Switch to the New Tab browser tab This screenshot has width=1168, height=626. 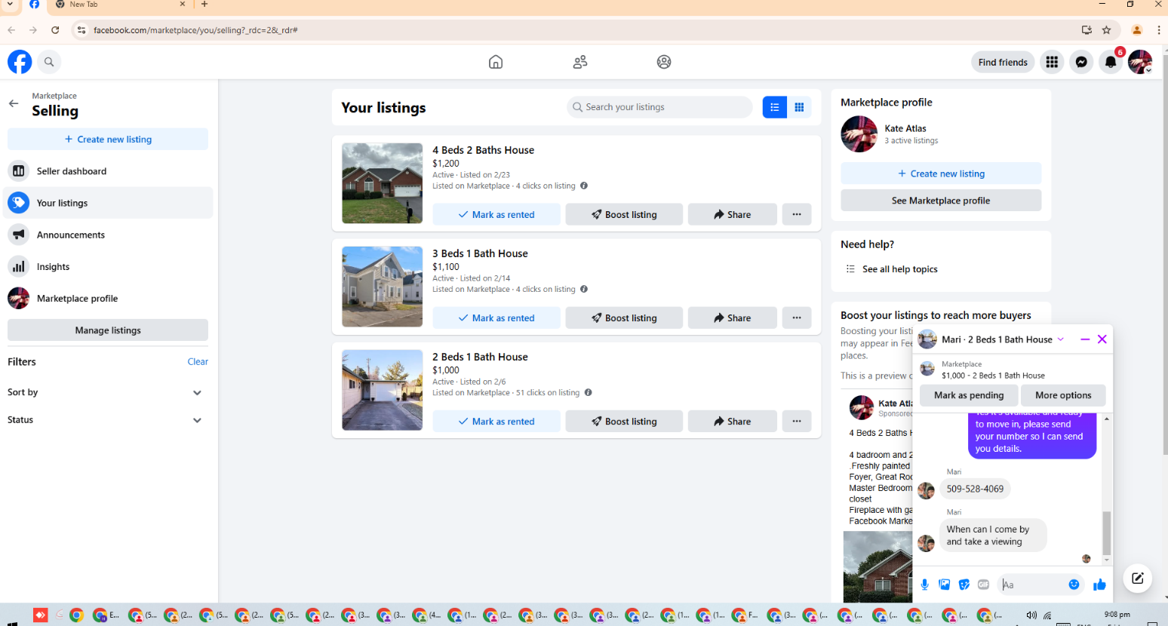coord(121,5)
